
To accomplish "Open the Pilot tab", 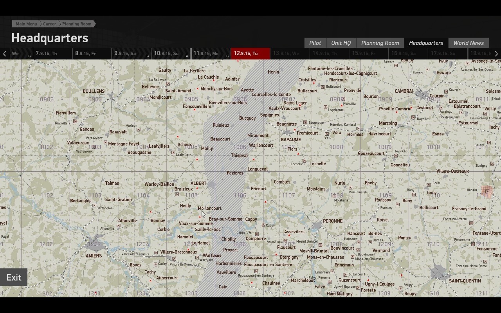I will click(x=315, y=43).
